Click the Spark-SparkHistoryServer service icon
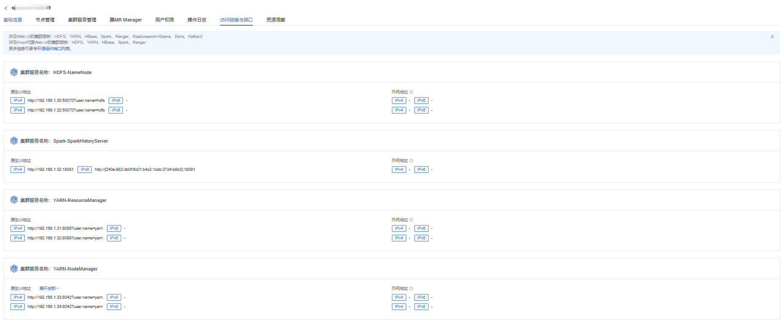The height and width of the screenshot is (326, 783). coord(14,141)
